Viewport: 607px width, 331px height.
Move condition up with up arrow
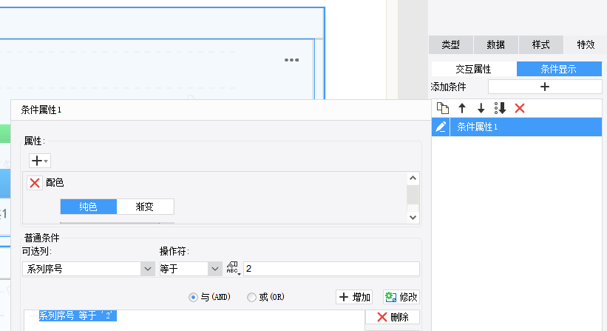(x=462, y=108)
